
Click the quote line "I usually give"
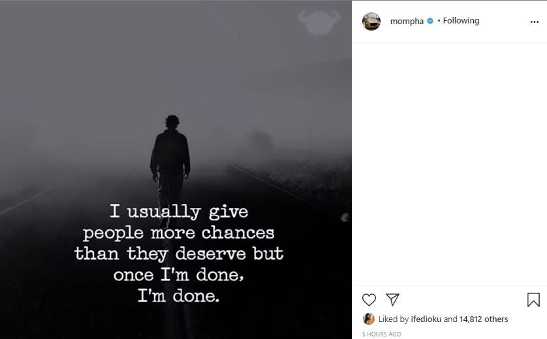point(179,211)
